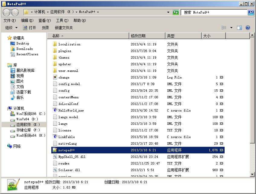256x194 pixels.
Task: Click the Back navigation arrow
Action: 7,12
